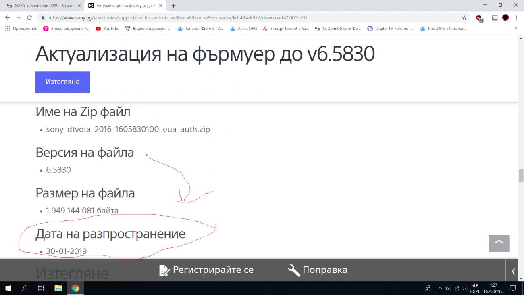Click the Име на Zip файл heading

click(83, 112)
